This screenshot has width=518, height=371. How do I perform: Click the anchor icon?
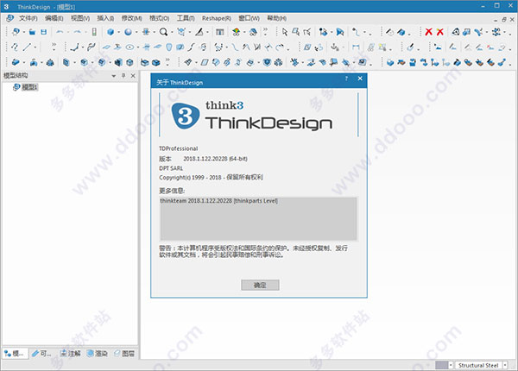tap(335, 47)
